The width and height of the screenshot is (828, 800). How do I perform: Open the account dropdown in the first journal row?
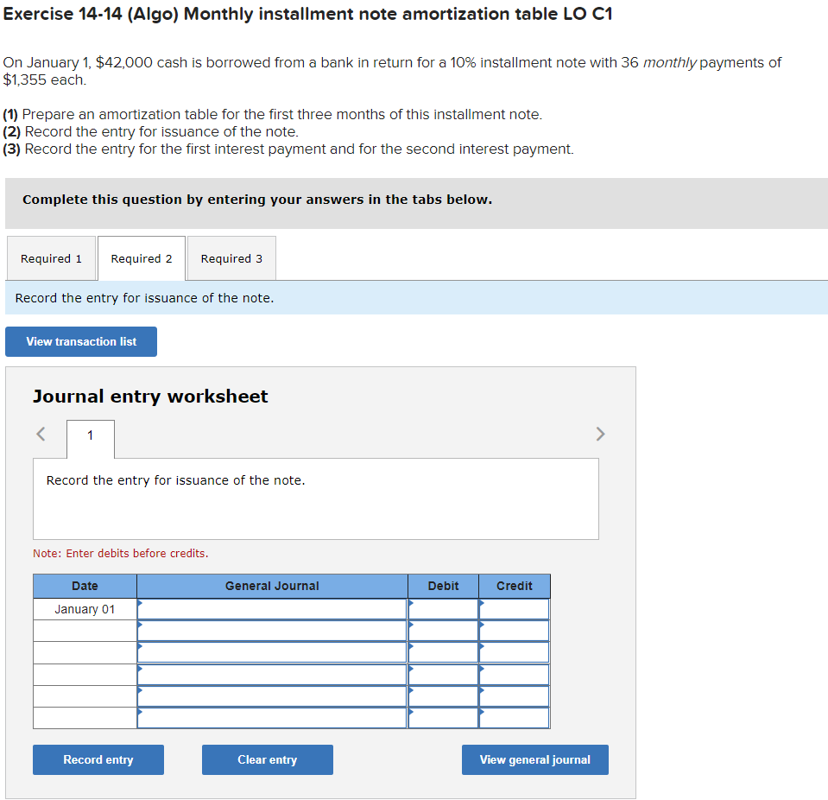coord(140,608)
